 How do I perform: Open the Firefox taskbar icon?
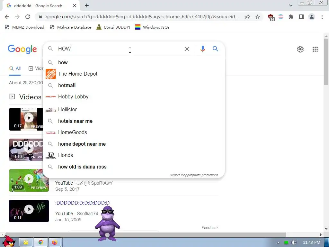click(x=55, y=242)
